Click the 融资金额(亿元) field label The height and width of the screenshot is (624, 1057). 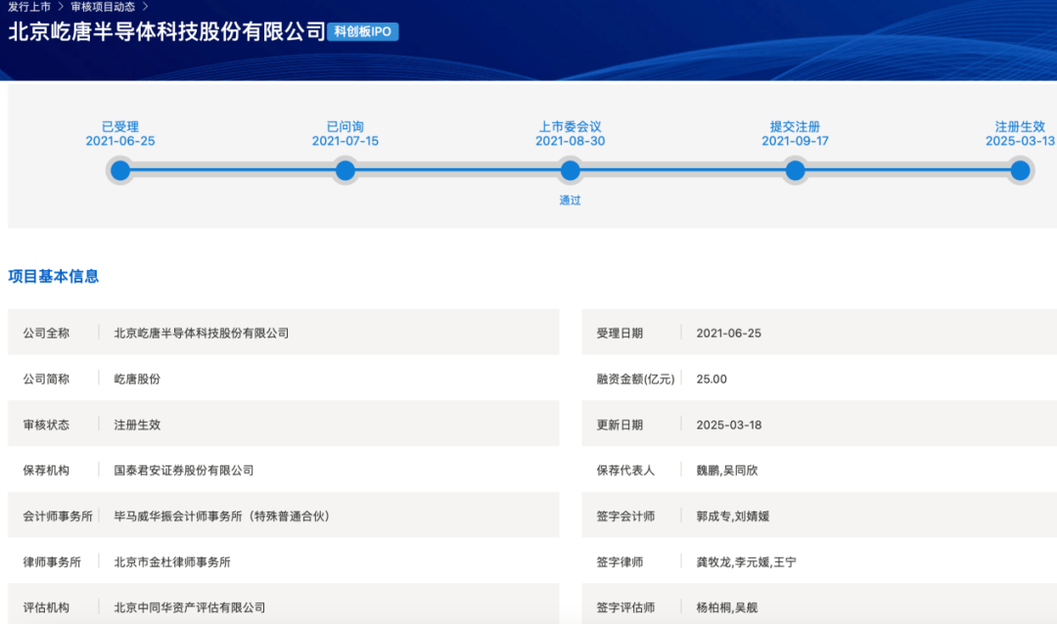[636, 379]
